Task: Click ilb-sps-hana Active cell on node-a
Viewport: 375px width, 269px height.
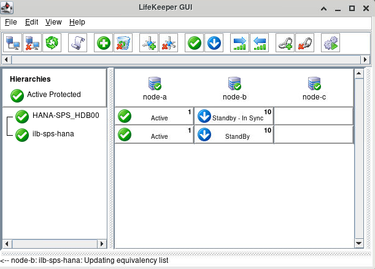Action: tap(154, 134)
